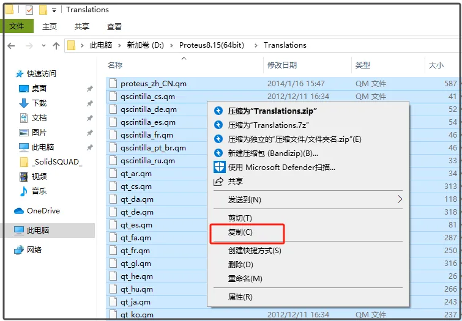The height and width of the screenshot is (321, 462).
Task: Select the file qt_hu.qm
Action: 136,289
